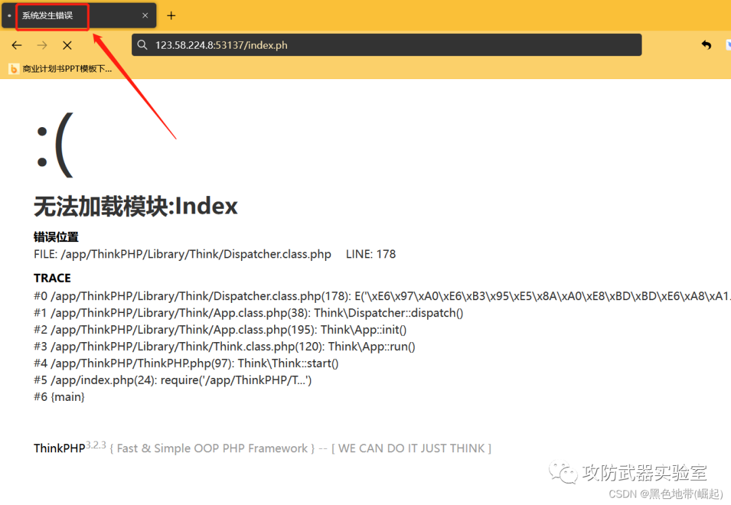Click the sad face :( symbol
731x505 pixels.
[55, 145]
